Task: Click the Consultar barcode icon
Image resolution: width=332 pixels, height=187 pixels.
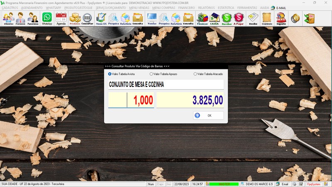Action: (87, 19)
